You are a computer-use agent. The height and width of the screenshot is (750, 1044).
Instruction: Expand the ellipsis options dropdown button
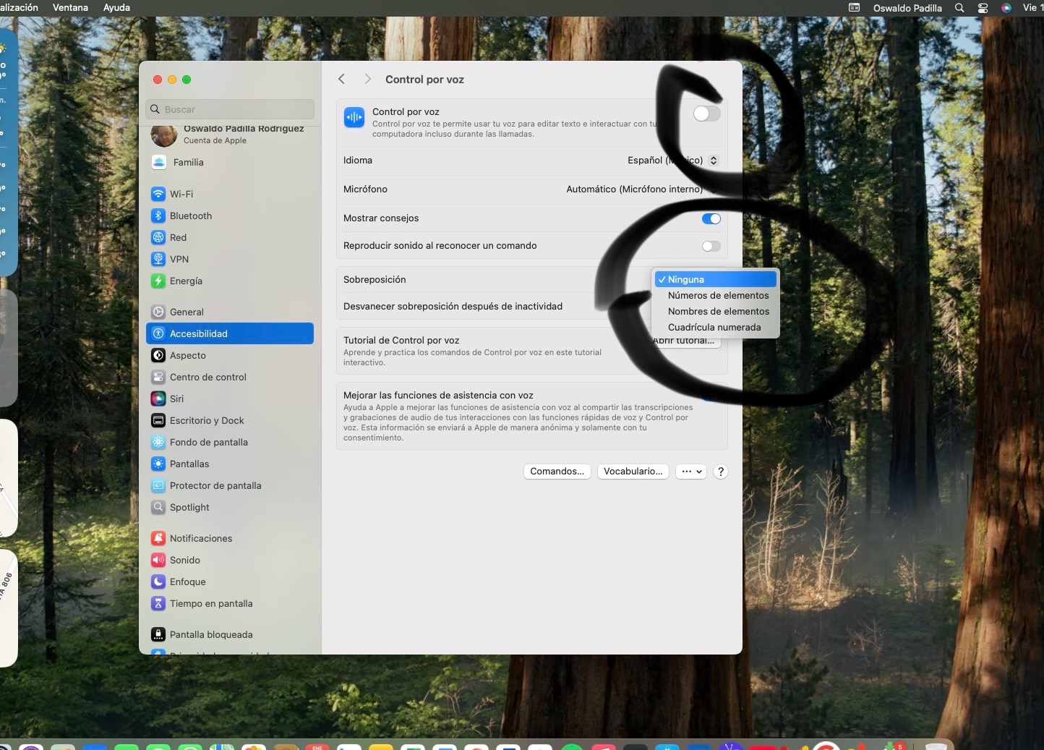point(691,472)
